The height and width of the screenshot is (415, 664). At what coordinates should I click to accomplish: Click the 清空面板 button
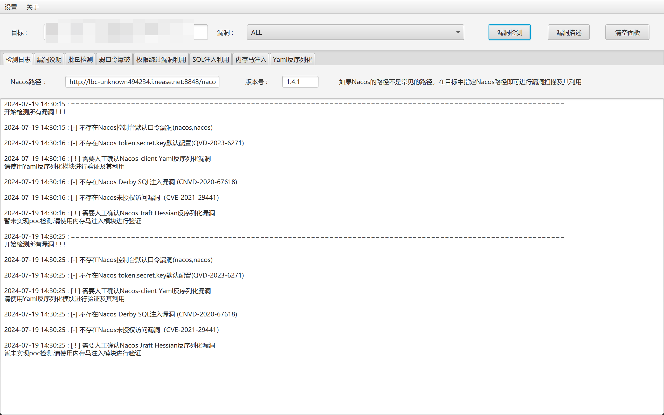(x=627, y=32)
